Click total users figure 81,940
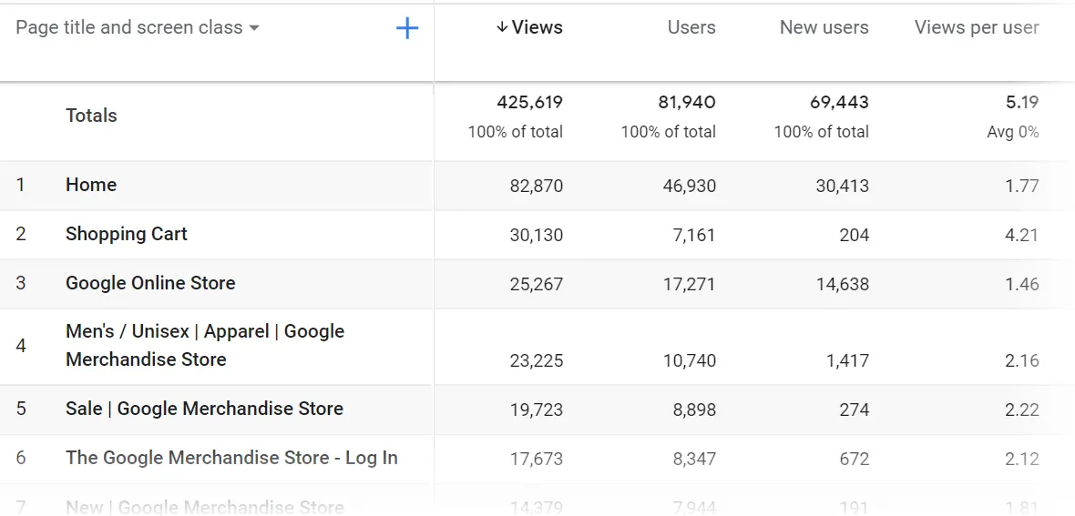The width and height of the screenshot is (1075, 516). tap(686, 102)
